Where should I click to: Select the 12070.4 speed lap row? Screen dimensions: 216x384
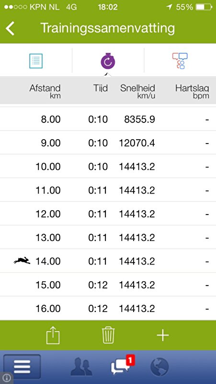click(108, 143)
